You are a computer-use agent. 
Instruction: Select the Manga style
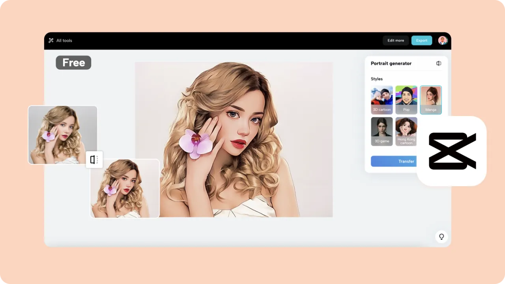(431, 99)
